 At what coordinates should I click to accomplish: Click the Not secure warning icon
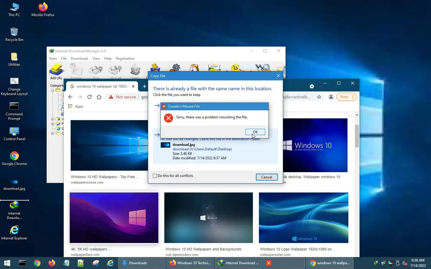pyautogui.click(x=111, y=97)
